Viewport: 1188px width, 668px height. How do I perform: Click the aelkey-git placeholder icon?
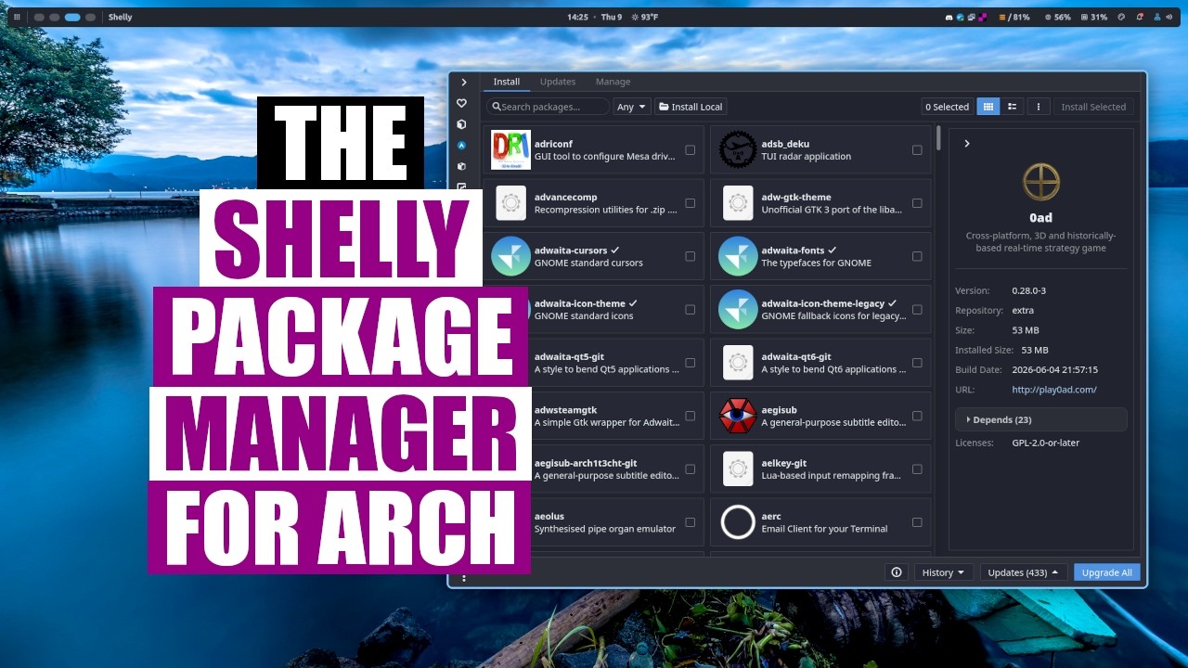(738, 469)
